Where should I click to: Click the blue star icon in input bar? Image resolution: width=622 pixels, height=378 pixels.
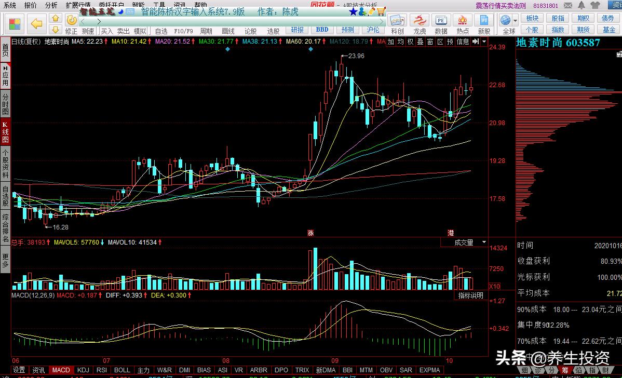pos(353,12)
